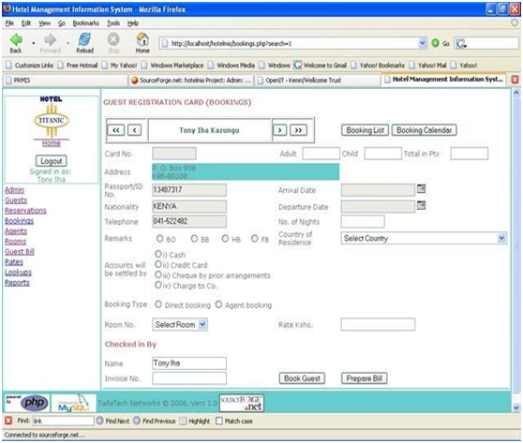Click the Hotel Titanic logo
Image resolution: width=523 pixels, height=443 pixels.
(51, 117)
